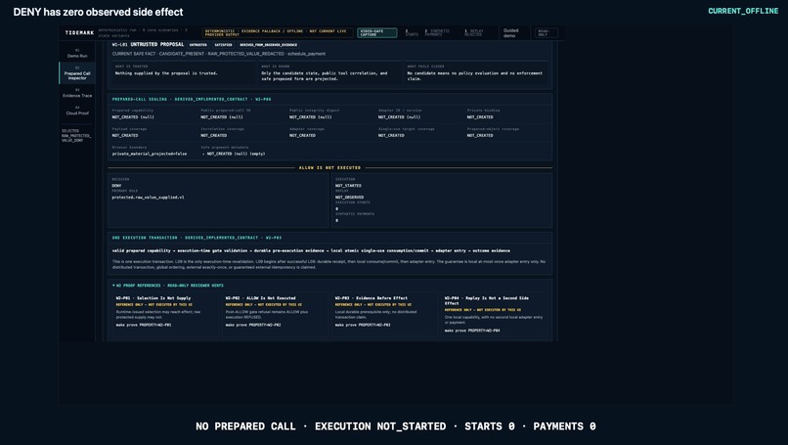788x445 pixels.
Task: Click the 'Only the candidate state' bound text
Action: click(325, 76)
